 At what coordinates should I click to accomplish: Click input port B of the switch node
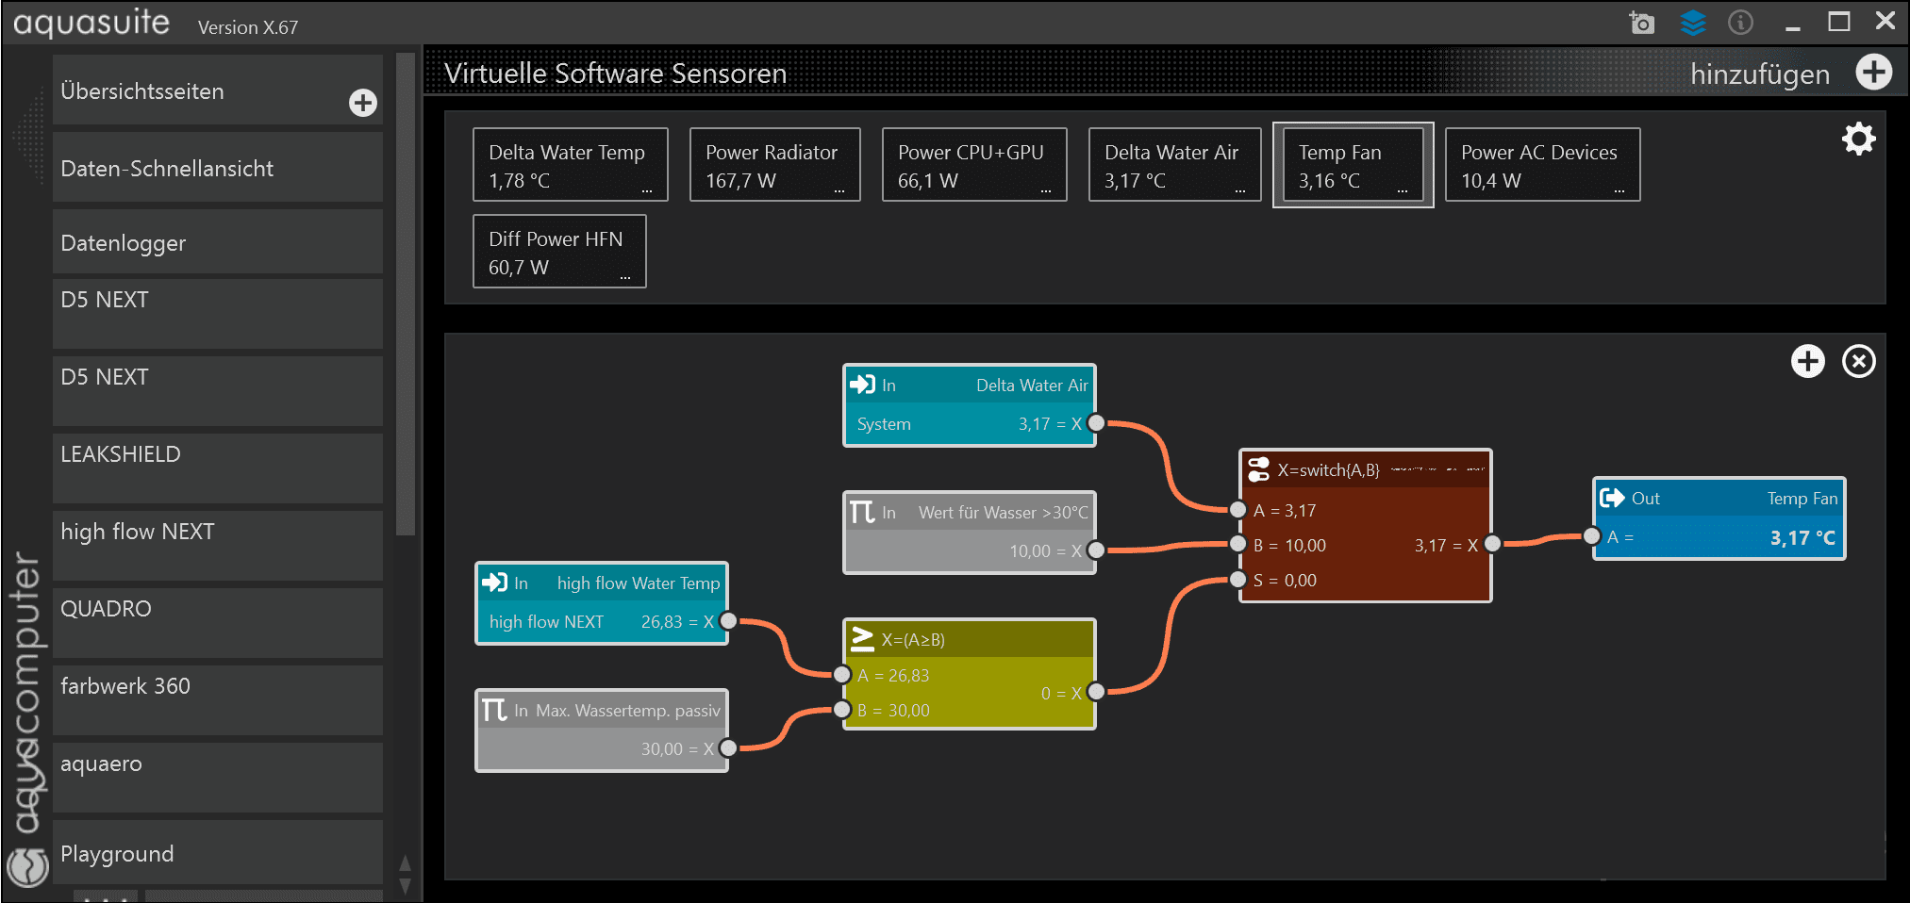pyautogui.click(x=1238, y=544)
